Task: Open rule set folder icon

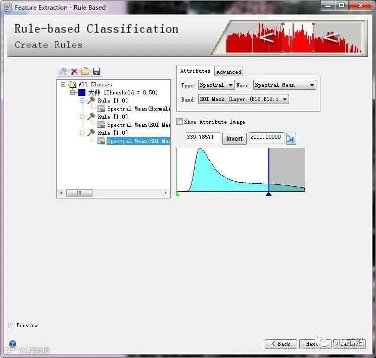Action: tap(85, 71)
